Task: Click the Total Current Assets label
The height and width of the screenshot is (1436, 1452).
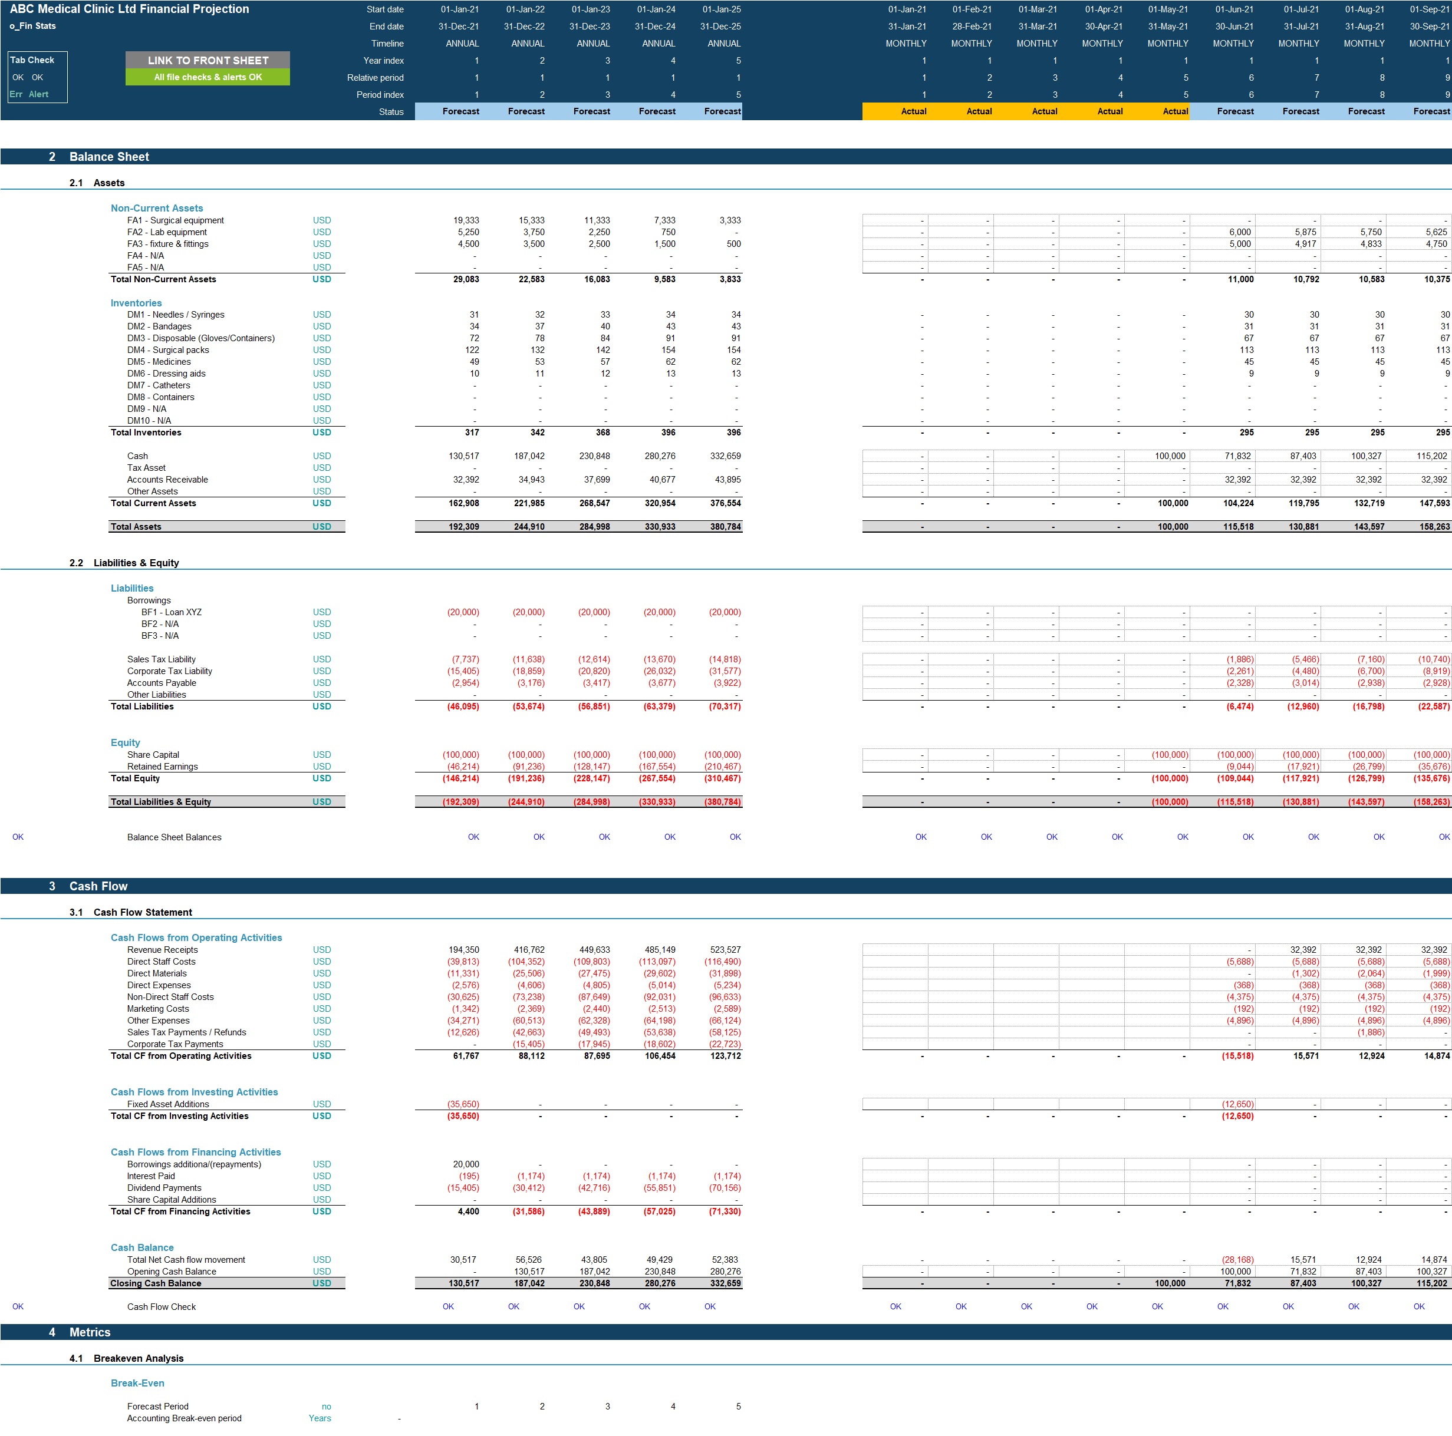Action: click(x=153, y=503)
